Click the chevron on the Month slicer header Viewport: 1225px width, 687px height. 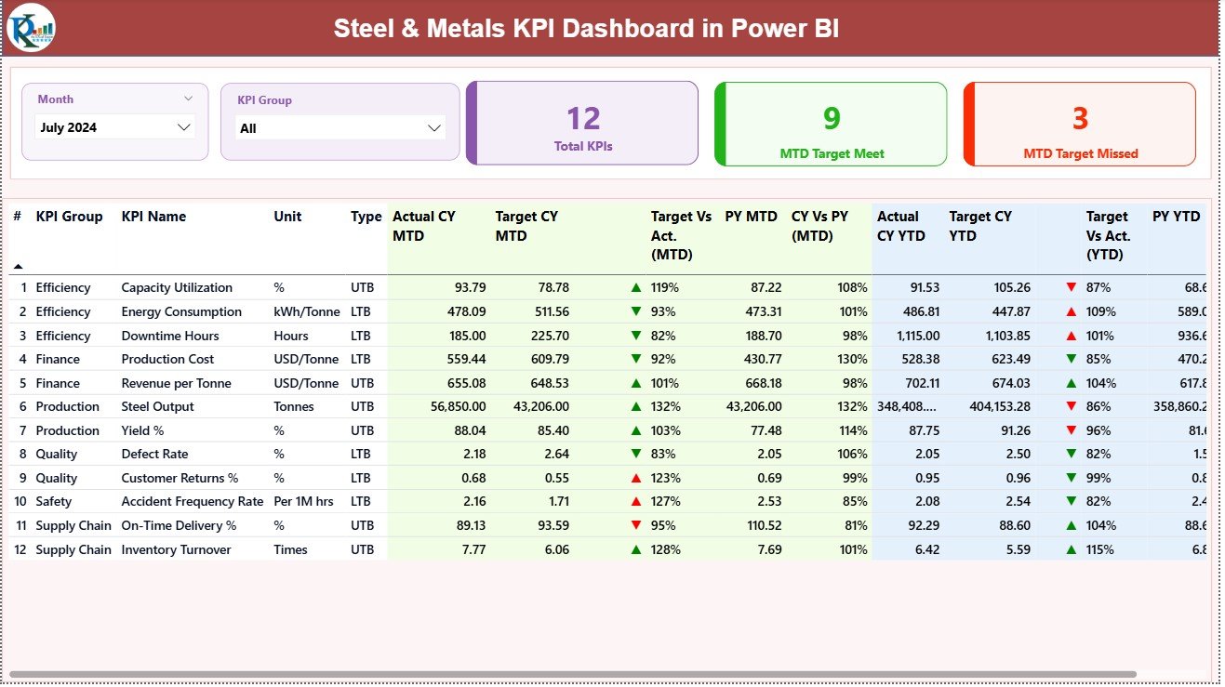pos(190,97)
